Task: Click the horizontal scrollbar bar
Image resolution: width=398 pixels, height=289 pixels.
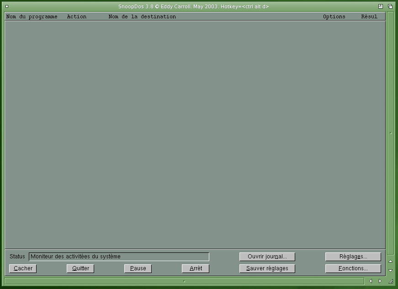Action: pos(184,281)
